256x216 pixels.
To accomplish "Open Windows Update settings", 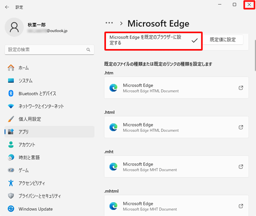I will (50, 209).
